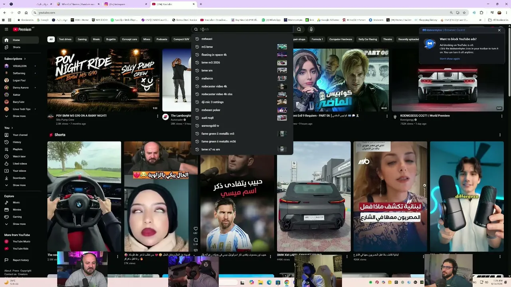Image resolution: width=511 pixels, height=287 pixels.
Task: Open Your channel page
Action: (x=20, y=135)
